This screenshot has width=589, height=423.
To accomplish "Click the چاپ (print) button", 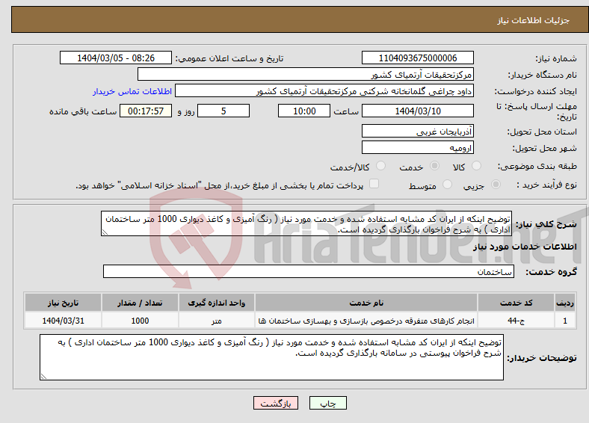I will tap(327, 403).
